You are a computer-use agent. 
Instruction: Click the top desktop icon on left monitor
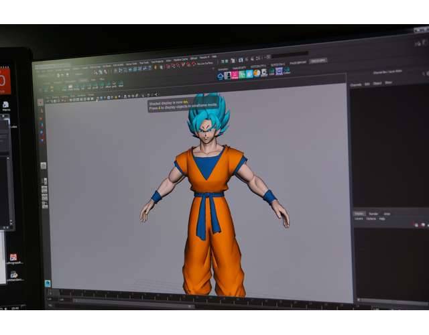[x=6, y=105]
